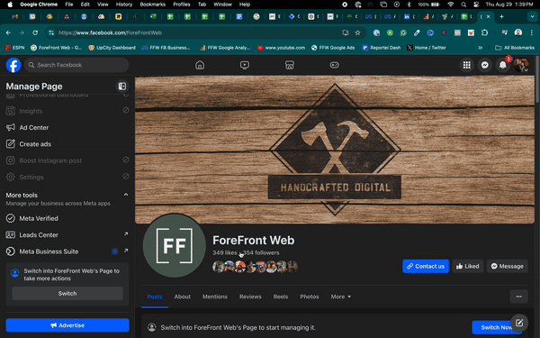
Task: Open Meta Business Suite in sidebar
Action: 67,251
